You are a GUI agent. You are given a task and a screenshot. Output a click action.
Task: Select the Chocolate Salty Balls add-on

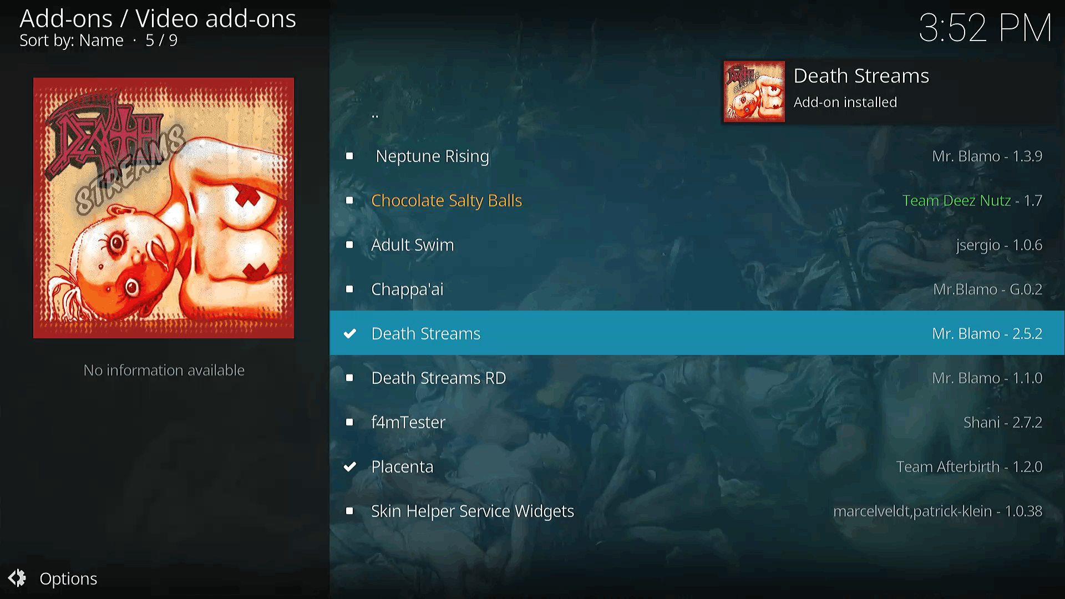click(697, 200)
